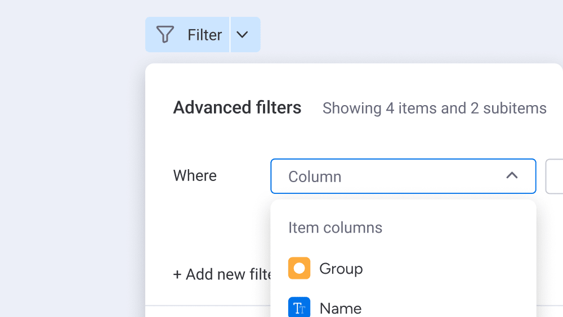The height and width of the screenshot is (317, 563).
Task: Click the orange Group icon
Action: pyautogui.click(x=299, y=268)
